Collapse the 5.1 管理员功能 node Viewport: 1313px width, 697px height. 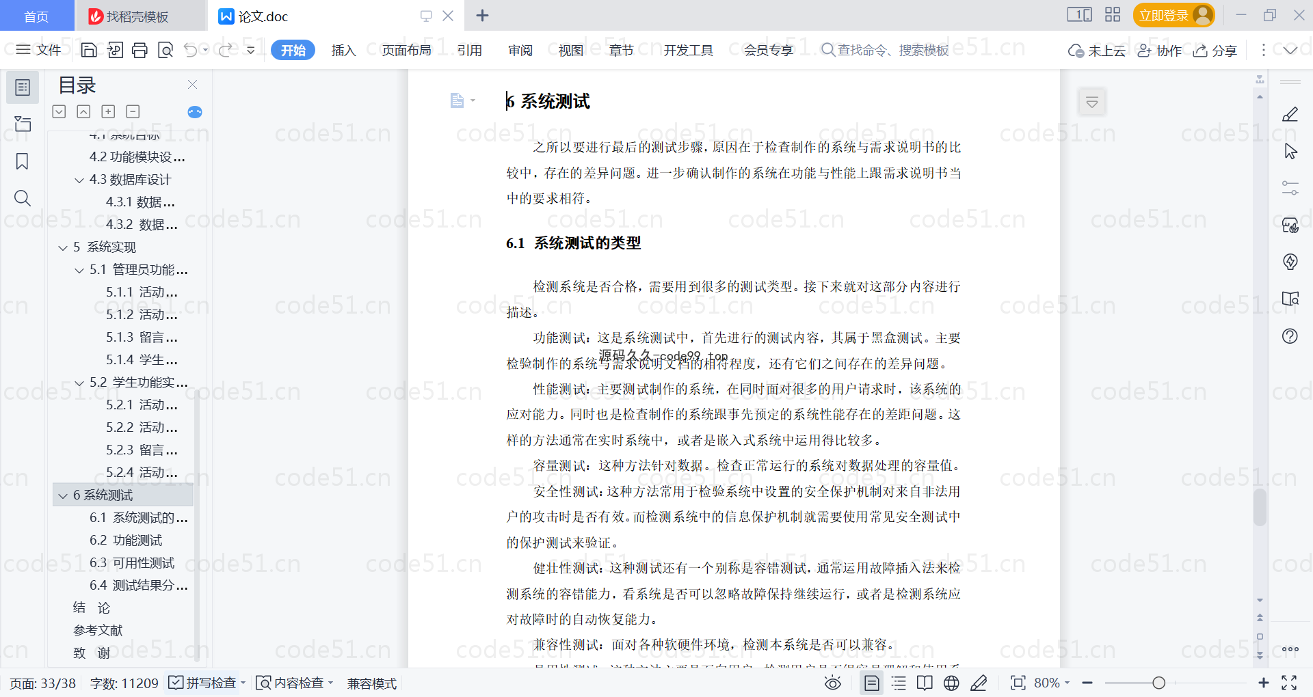pyautogui.click(x=79, y=270)
